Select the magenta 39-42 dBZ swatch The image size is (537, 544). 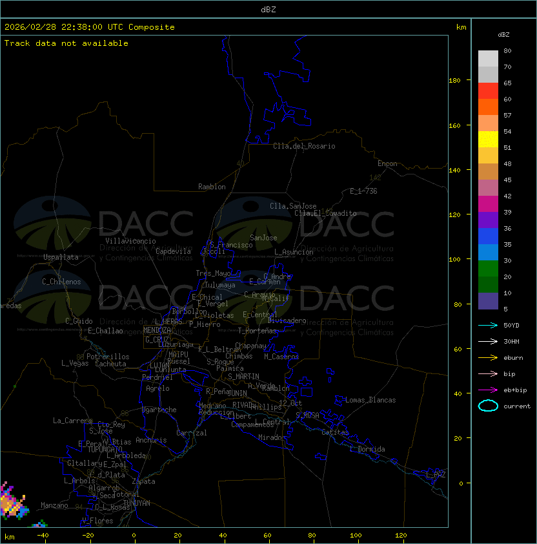488,204
